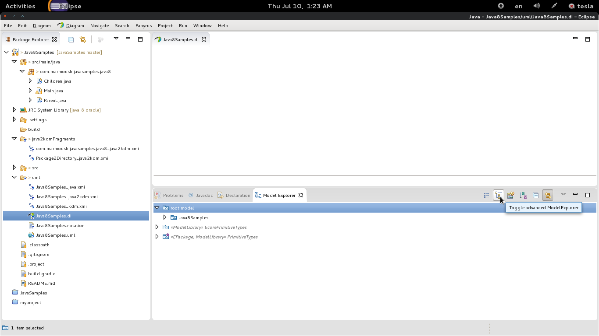Open the GNOME Activities overview
Image resolution: width=599 pixels, height=336 pixels.
tap(20, 6)
